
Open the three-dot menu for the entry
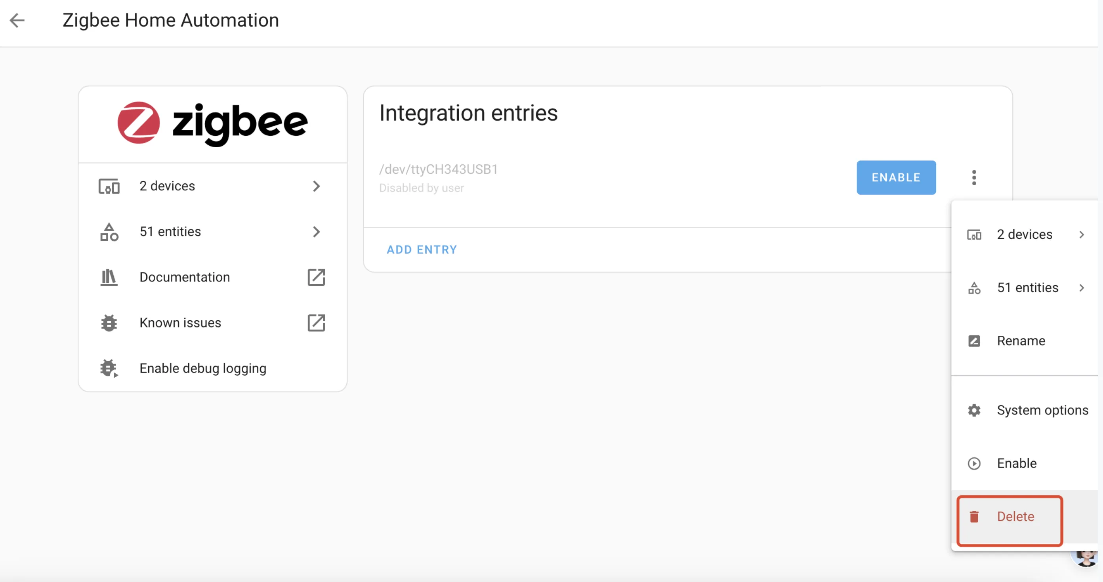point(974,178)
